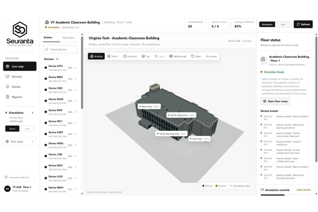Switch to Floor 1 view
This screenshot has height=212, width=318.
pos(113,56)
